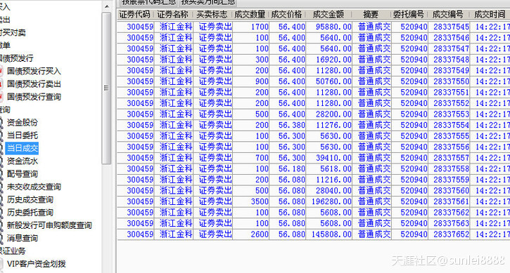Image resolution: width=510 pixels, height=273 pixels.
Task: Switch to 按股票代码汇总 tab
Action: (x=148, y=2)
